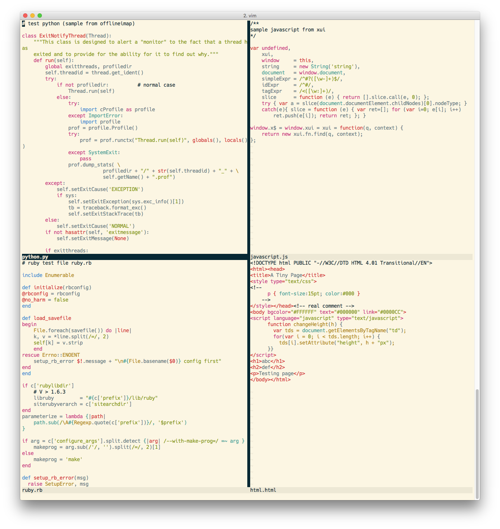500x529 pixels.
Task: Click 'global exitthreads, profiledir' line
Action: point(88,66)
